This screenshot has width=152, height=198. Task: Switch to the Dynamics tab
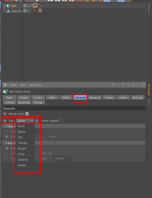pos(95,98)
